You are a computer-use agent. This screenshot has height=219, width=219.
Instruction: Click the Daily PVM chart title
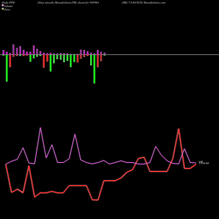coord(8,3)
